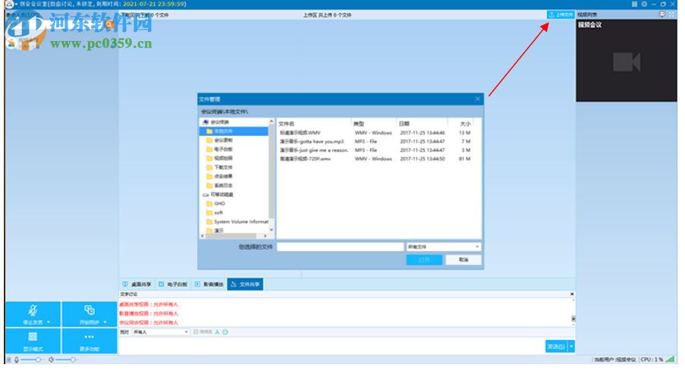685x371 pixels.
Task: Click the tree's horizontal scrollbar right arrow
Action: pyautogui.click(x=266, y=236)
